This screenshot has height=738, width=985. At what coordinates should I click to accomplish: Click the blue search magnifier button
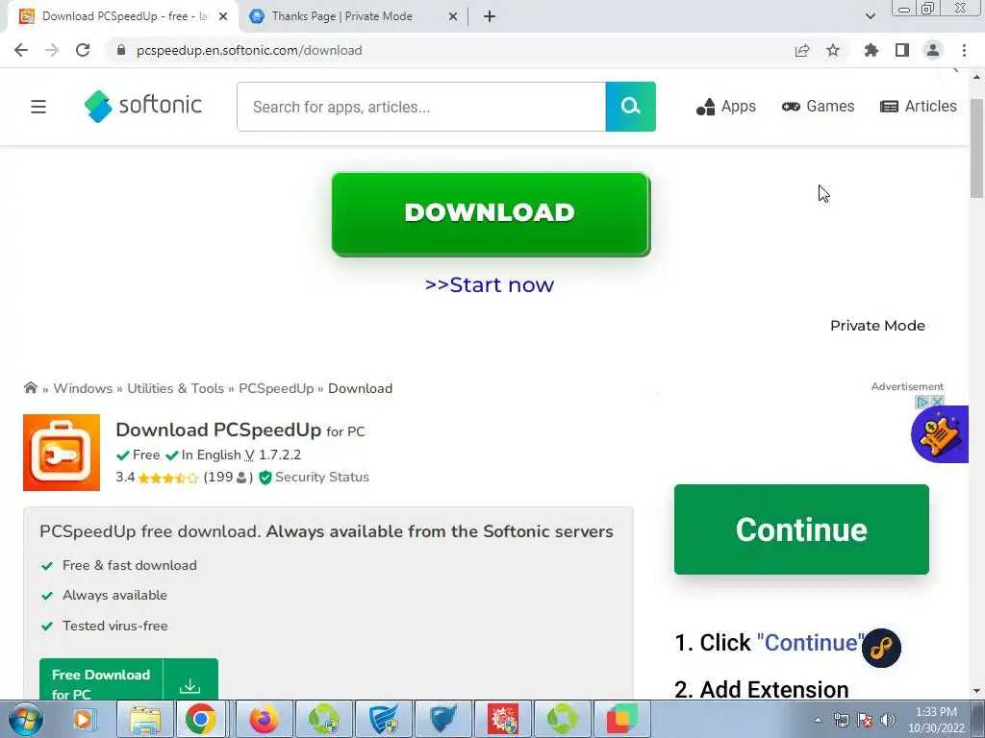tap(631, 107)
